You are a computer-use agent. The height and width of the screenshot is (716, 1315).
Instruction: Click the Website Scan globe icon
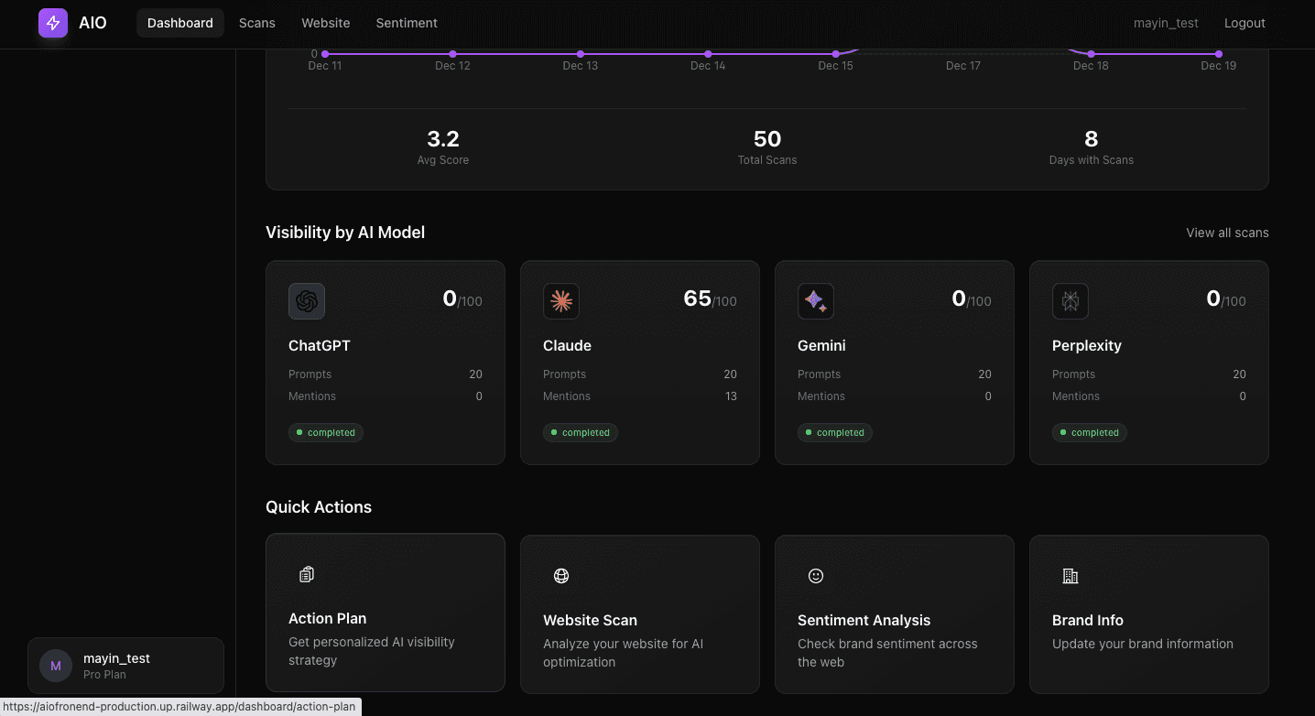[560, 575]
